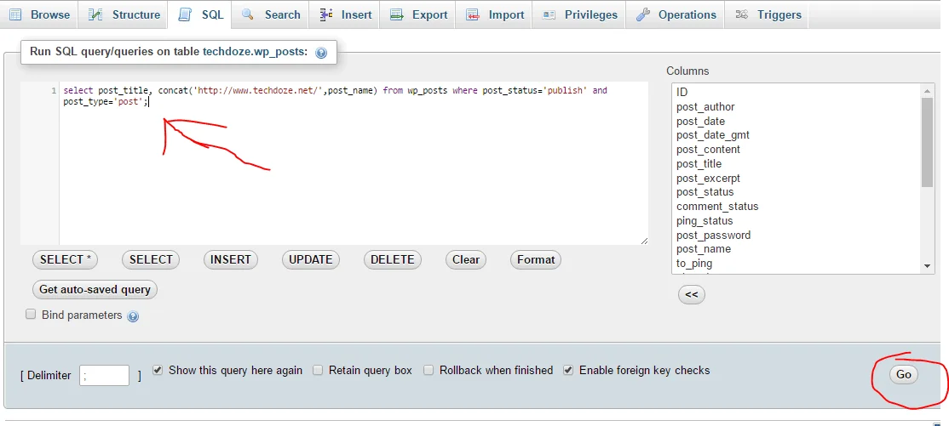Select the SQL tab

tap(202, 14)
